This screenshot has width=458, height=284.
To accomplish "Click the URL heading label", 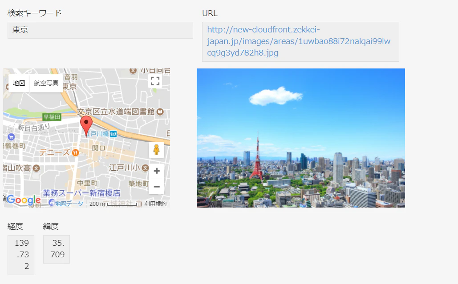I will click(x=210, y=13).
